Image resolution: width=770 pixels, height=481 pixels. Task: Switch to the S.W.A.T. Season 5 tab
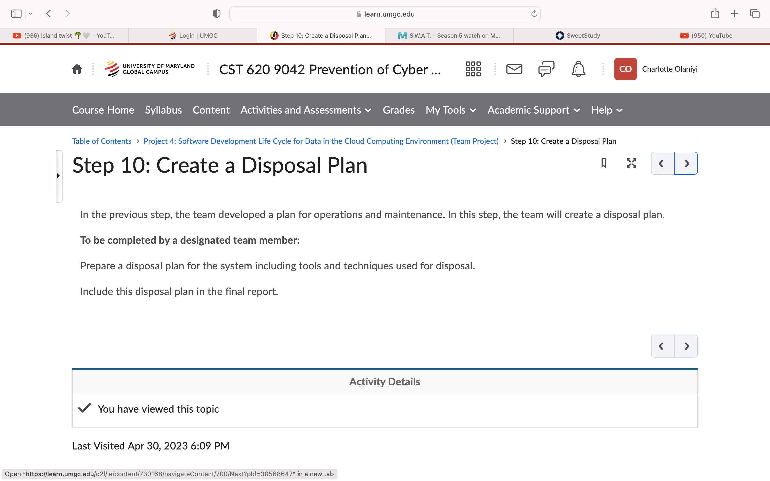tap(449, 36)
